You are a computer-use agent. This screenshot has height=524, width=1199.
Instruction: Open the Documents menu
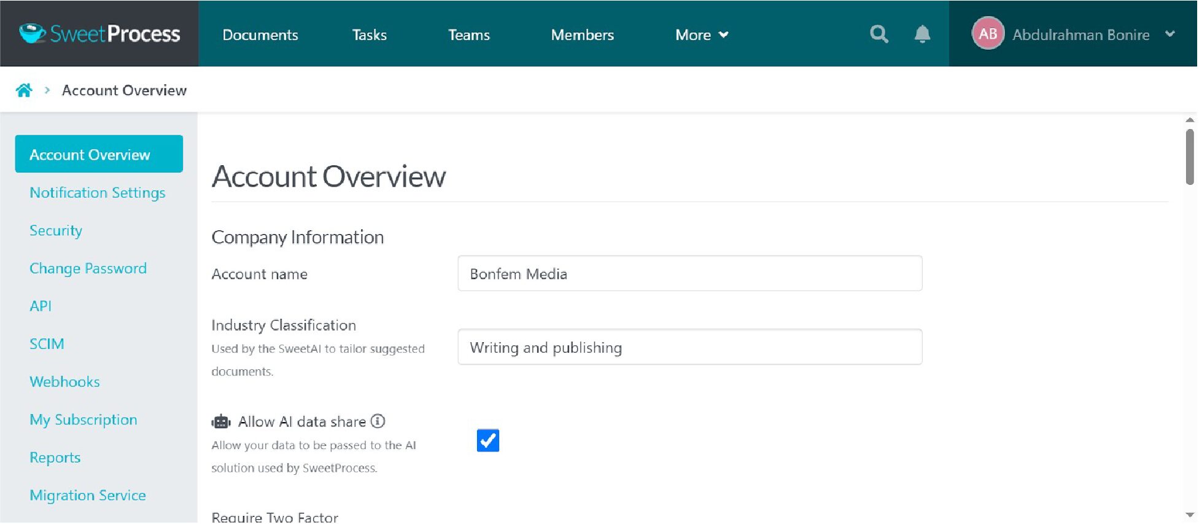260,35
